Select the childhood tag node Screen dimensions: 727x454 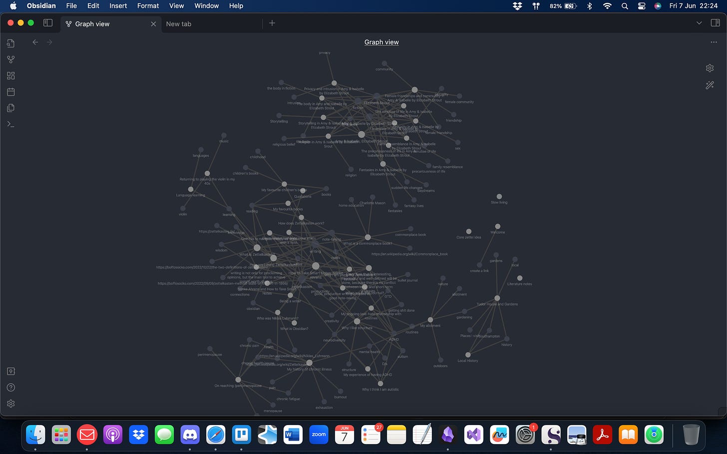(x=258, y=151)
